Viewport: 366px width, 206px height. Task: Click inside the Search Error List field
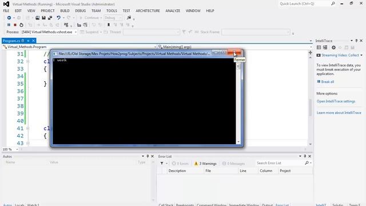280,163
